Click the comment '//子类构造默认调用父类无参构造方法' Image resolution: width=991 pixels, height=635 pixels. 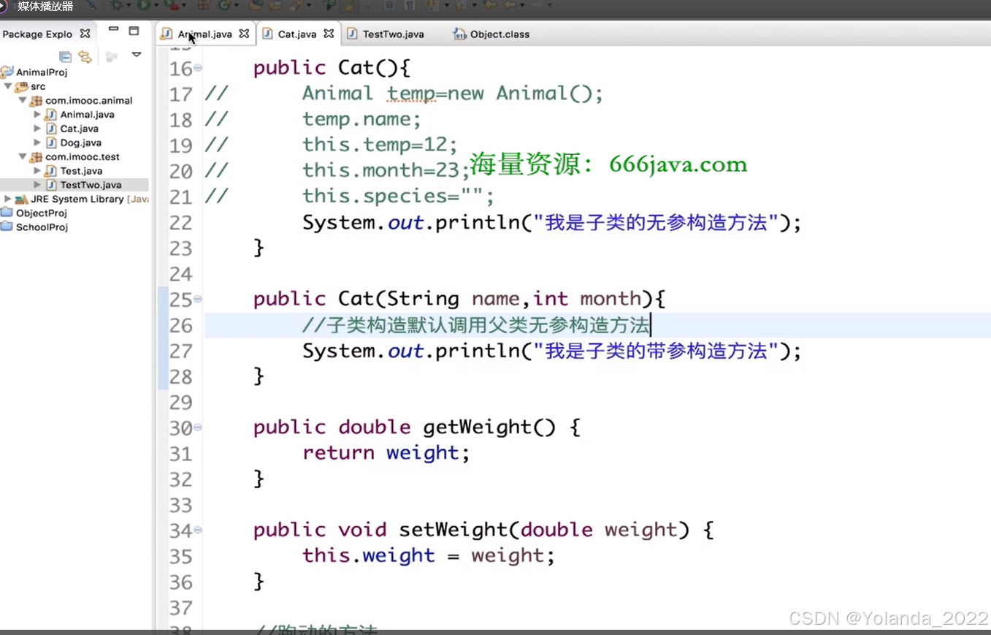[x=475, y=325]
